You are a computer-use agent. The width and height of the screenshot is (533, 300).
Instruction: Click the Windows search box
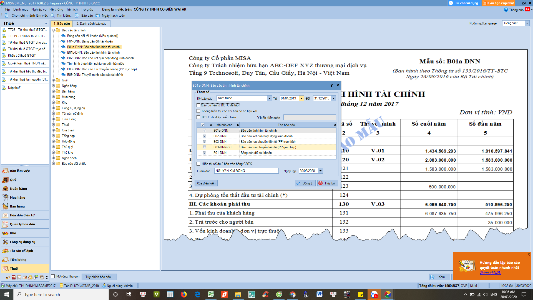[61, 294]
